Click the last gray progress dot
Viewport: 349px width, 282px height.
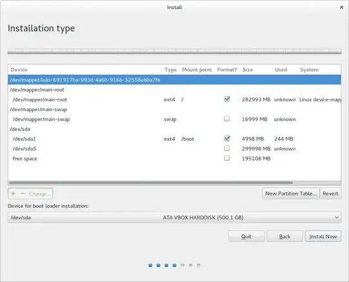(x=198, y=265)
